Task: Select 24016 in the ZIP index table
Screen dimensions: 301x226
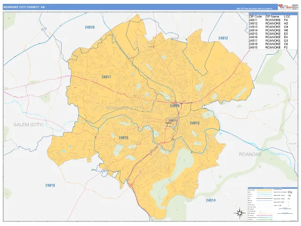Action: 253,37
